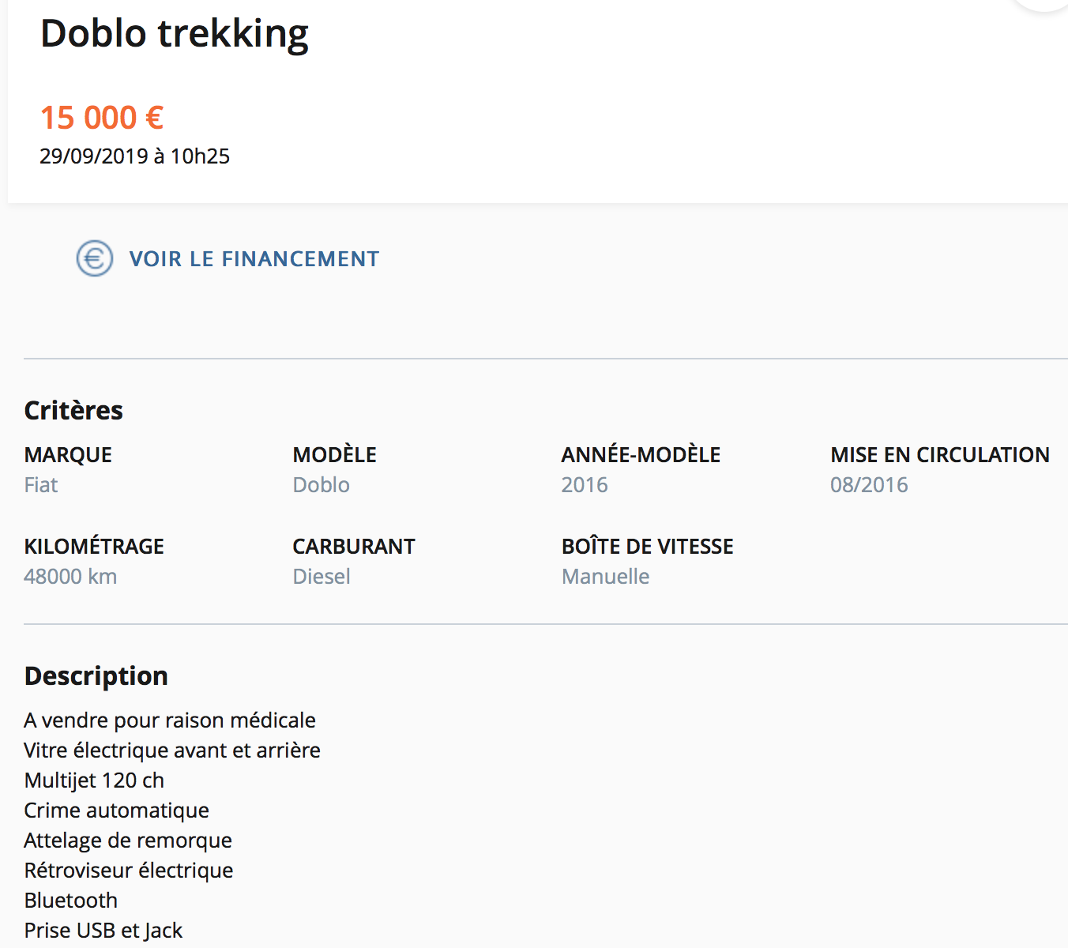Screen dimensions: 1068x948
Task: Select the Prise USB et Jack line
Action: 103,931
